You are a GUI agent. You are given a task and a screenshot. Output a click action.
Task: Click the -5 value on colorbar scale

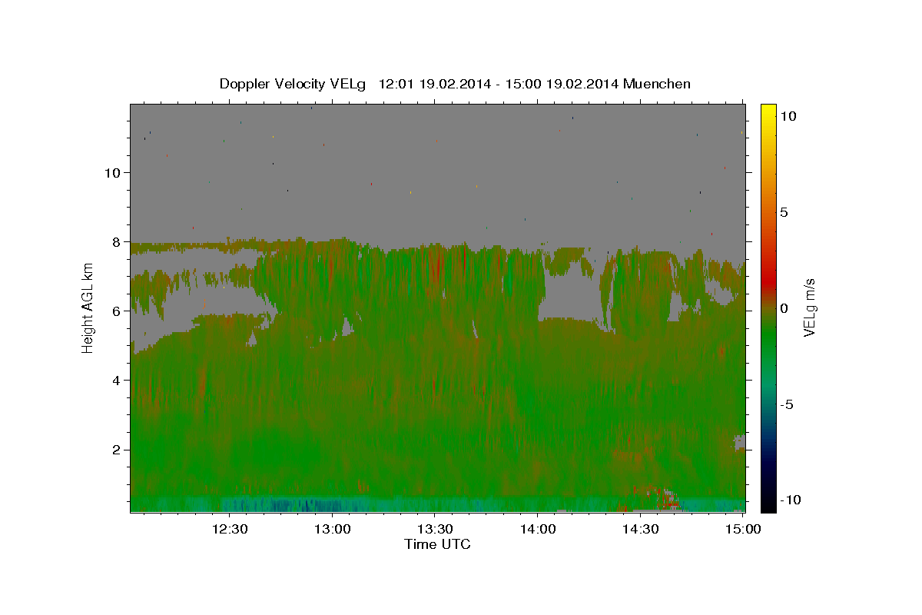pyautogui.click(x=788, y=405)
